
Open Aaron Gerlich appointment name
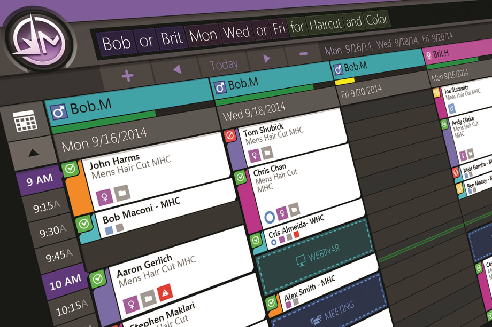(x=144, y=266)
